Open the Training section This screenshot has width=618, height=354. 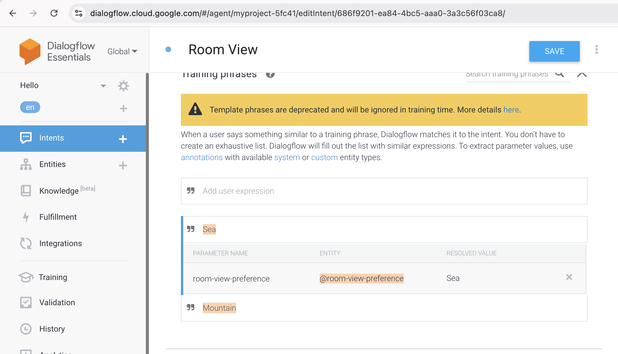coord(53,277)
